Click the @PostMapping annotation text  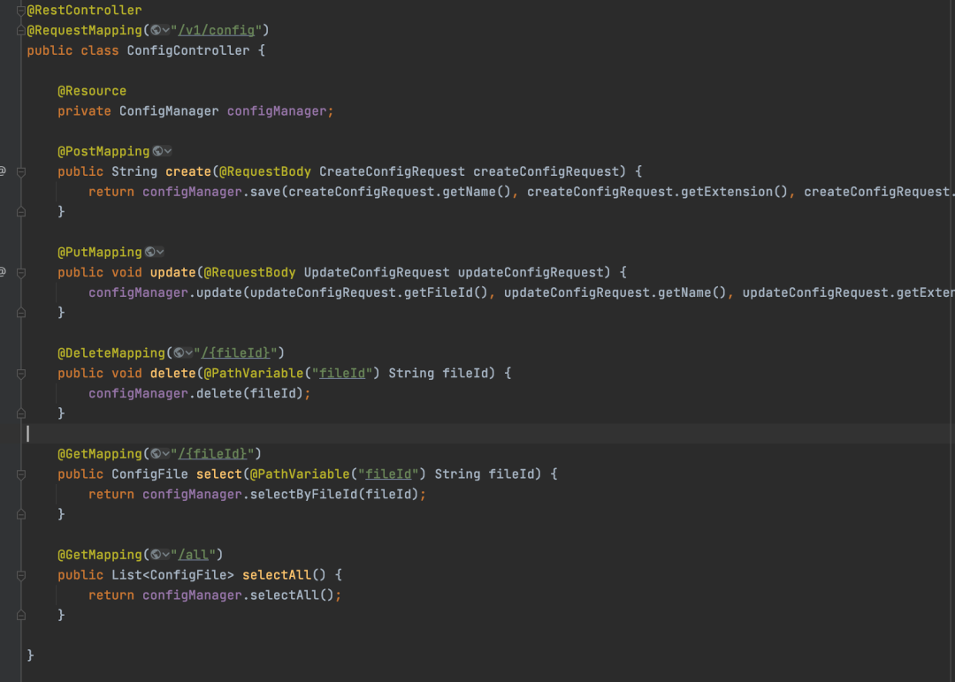coord(103,151)
